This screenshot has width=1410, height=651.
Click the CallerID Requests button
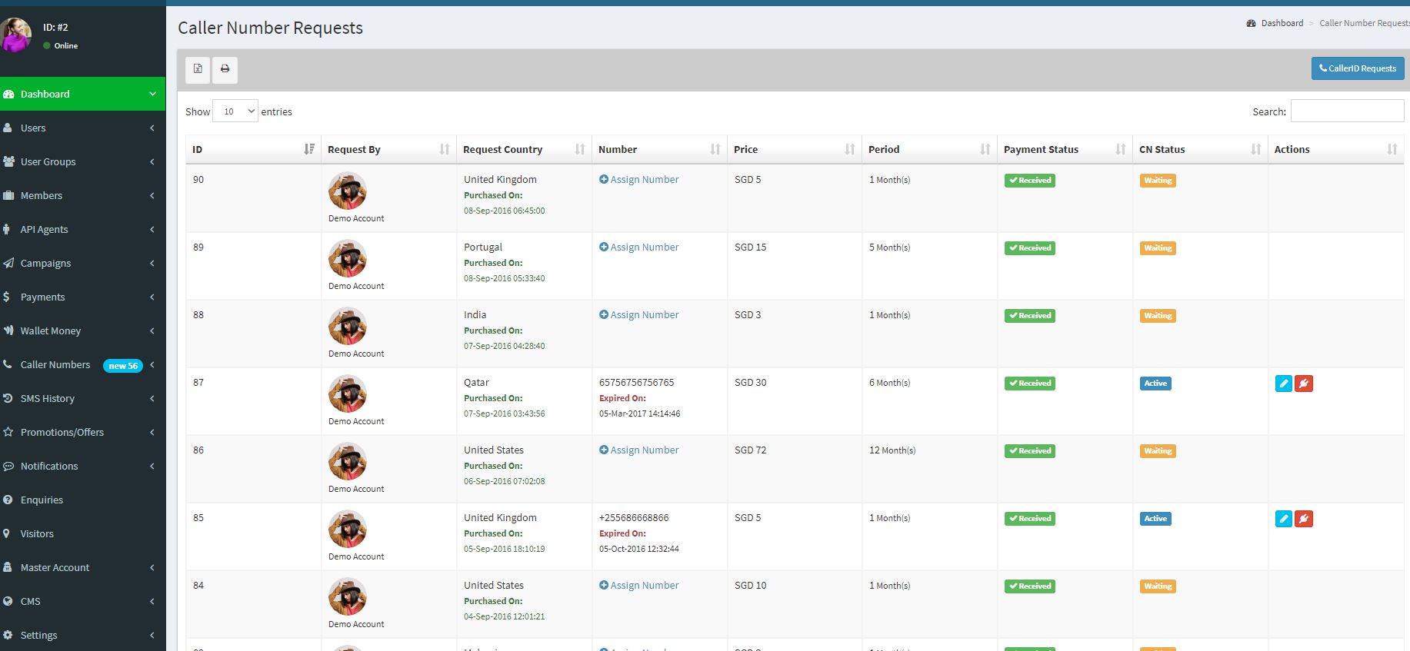click(1357, 68)
